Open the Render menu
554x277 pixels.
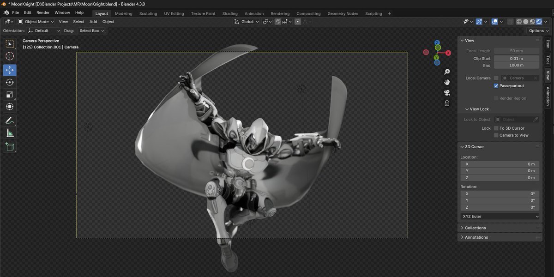[43, 13]
